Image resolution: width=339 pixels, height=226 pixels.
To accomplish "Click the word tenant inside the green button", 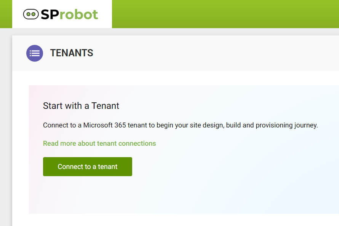I will (111, 166).
